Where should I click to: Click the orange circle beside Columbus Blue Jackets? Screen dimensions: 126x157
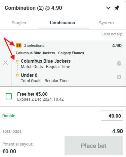click(17, 61)
